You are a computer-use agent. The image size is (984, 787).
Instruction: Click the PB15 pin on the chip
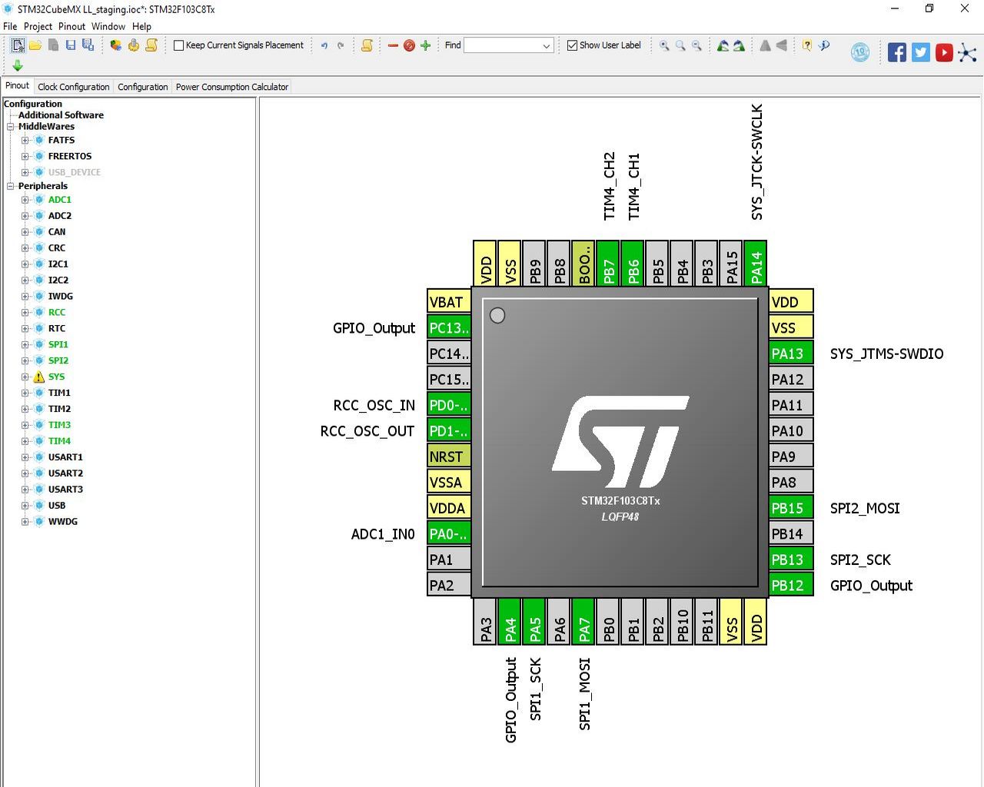point(791,508)
